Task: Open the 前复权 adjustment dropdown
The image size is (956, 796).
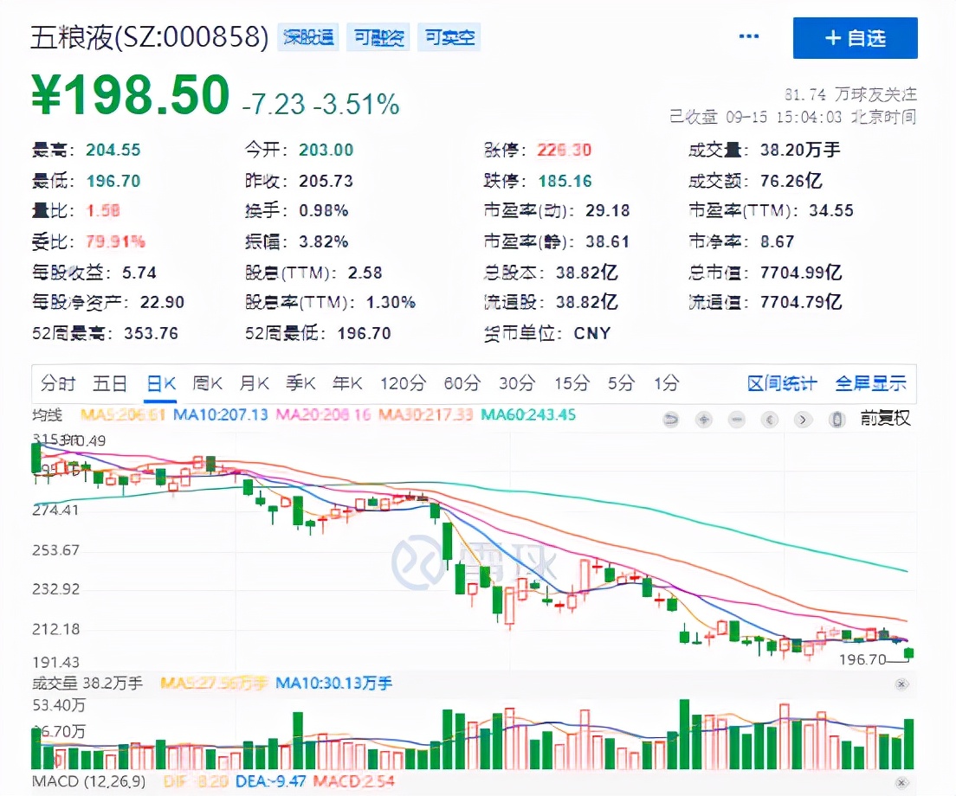Action: coord(885,419)
